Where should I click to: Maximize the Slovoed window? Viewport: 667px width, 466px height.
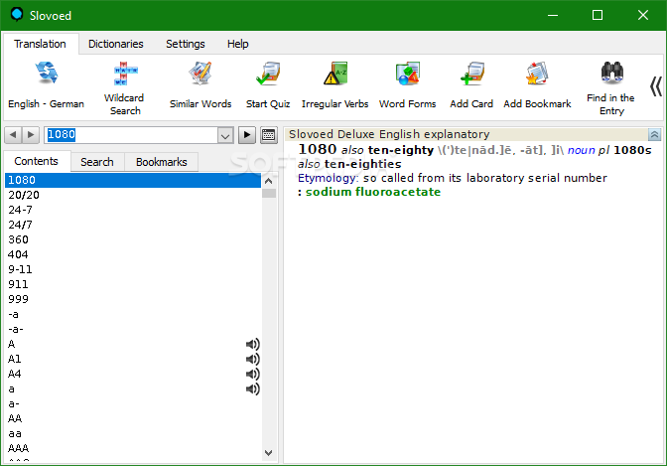coord(598,15)
